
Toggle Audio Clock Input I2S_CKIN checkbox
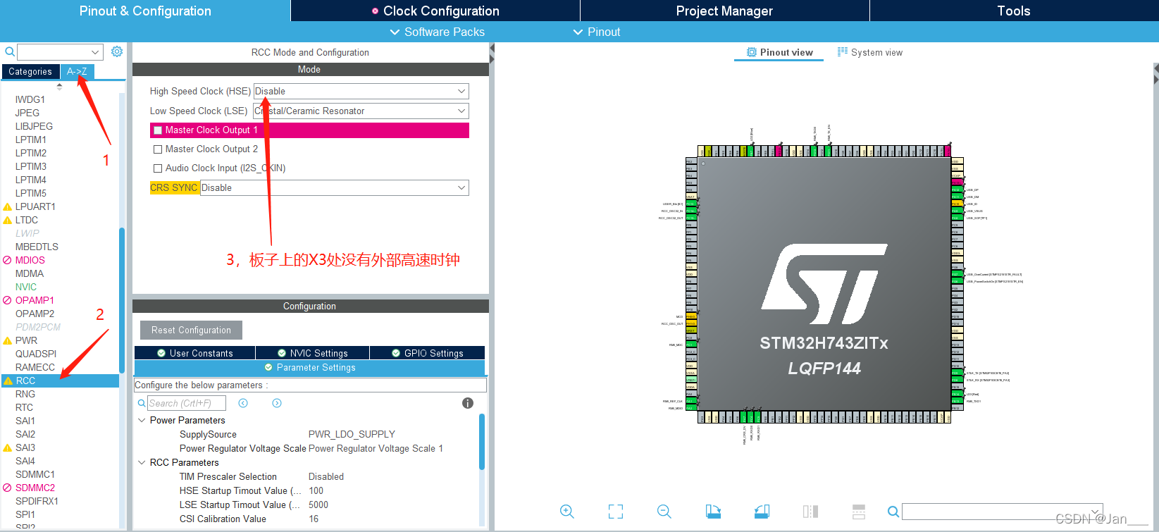click(158, 168)
